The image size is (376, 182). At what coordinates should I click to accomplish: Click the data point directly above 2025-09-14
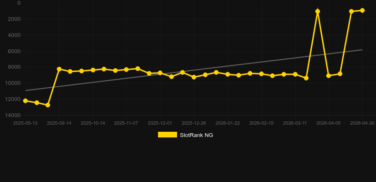point(59,69)
